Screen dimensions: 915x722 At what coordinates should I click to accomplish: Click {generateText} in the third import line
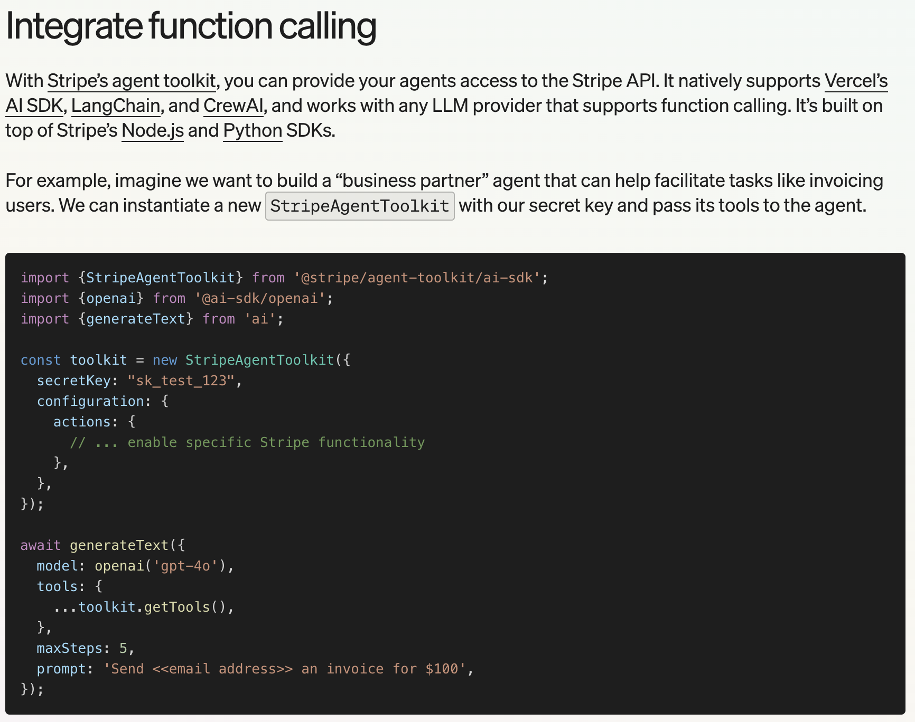(x=136, y=319)
